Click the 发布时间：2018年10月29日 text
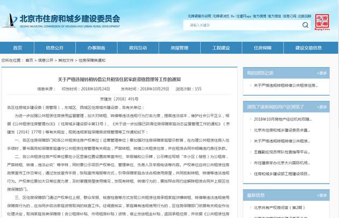The height and width of the screenshot is (218, 339). 145,89
